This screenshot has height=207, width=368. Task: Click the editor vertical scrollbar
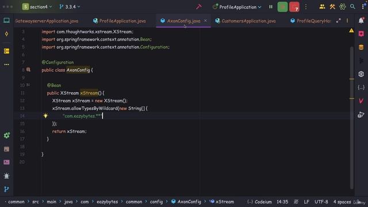pos(351,117)
